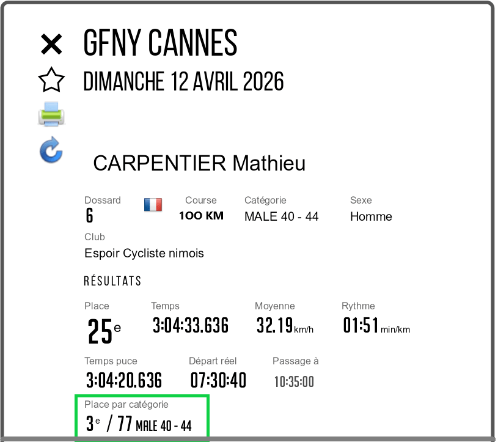Screen dimensions: 498x442
Task: Click bib number 6 under Dossard
Action: [x=90, y=216]
